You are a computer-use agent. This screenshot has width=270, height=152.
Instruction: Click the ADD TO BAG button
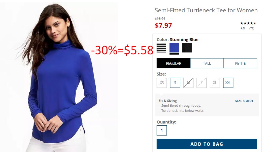pyautogui.click(x=207, y=144)
